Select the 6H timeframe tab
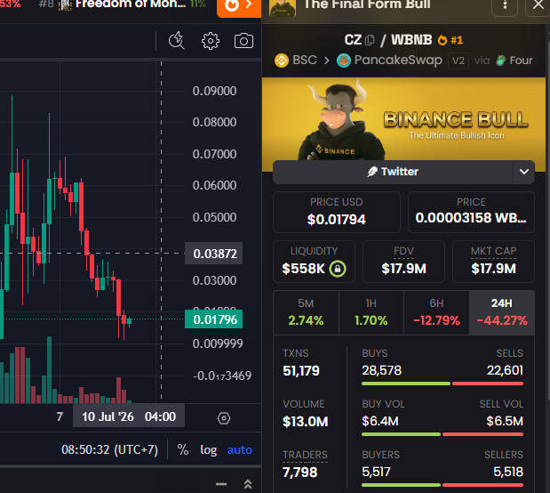The width and height of the screenshot is (550, 493). [x=436, y=312]
